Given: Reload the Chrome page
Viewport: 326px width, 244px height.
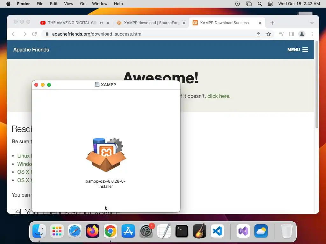Looking at the screenshot, I should click(34, 34).
